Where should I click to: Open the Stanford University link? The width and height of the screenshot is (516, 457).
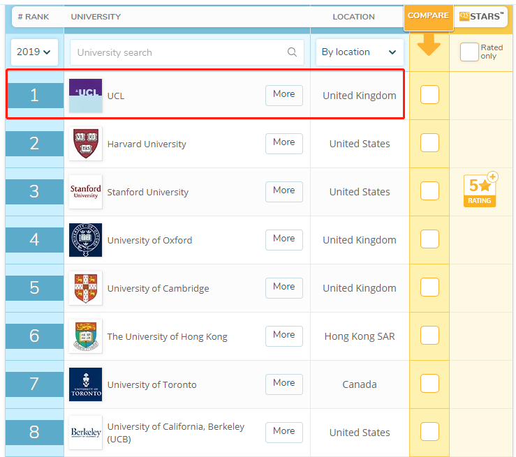coord(148,192)
